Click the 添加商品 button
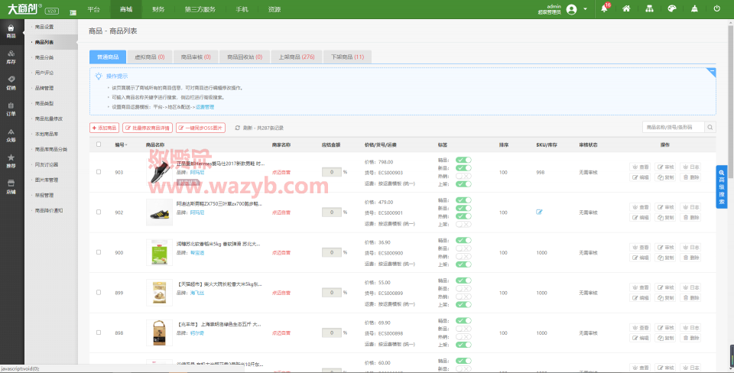The height and width of the screenshot is (373, 734). tap(105, 128)
